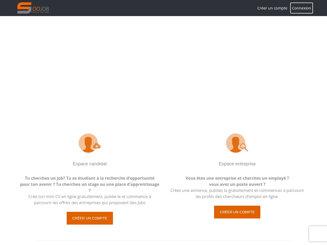Create an account under Espace candidat
327x245 pixels.
tap(90, 218)
